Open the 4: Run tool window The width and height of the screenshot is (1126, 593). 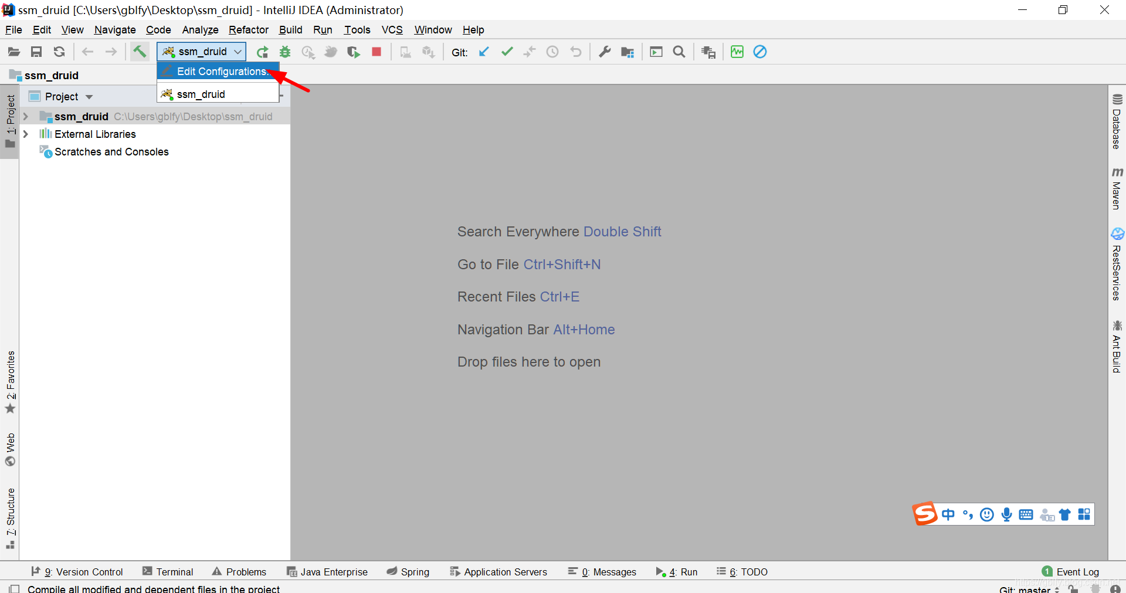(677, 572)
